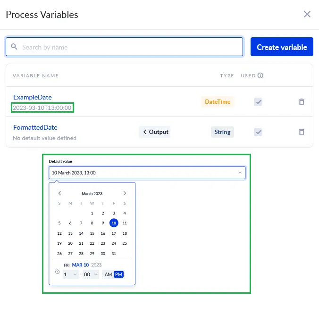Click the Create variable button
Image resolution: width=319 pixels, height=314 pixels.
282,47
